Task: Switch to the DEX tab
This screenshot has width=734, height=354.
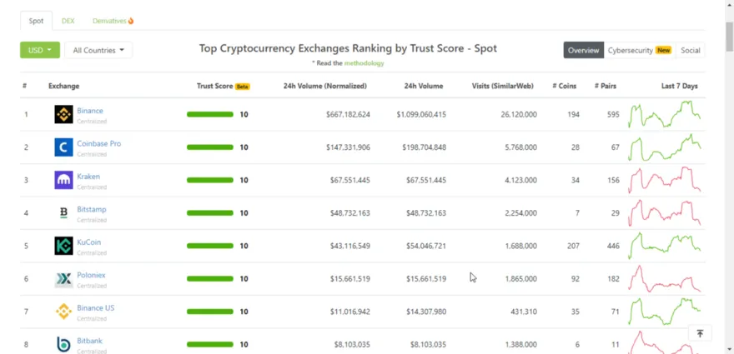Action: (x=68, y=21)
